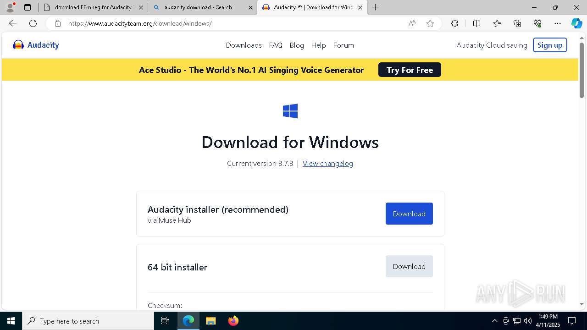The width and height of the screenshot is (587, 330).
Task: Open FAQ page
Action: [276, 45]
